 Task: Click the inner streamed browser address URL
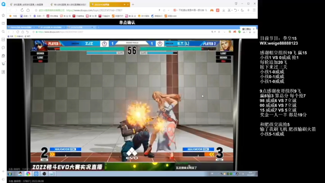pos(61,32)
